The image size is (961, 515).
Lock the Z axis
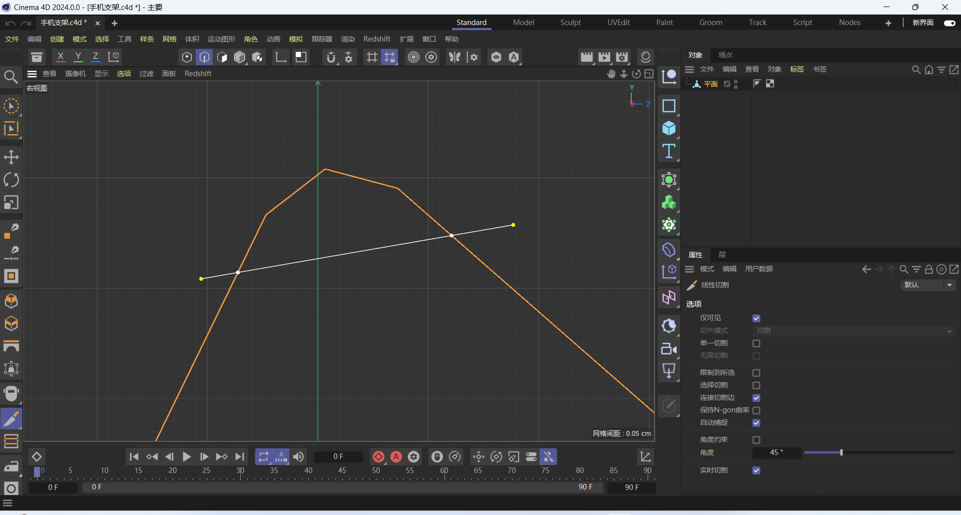pyautogui.click(x=95, y=57)
